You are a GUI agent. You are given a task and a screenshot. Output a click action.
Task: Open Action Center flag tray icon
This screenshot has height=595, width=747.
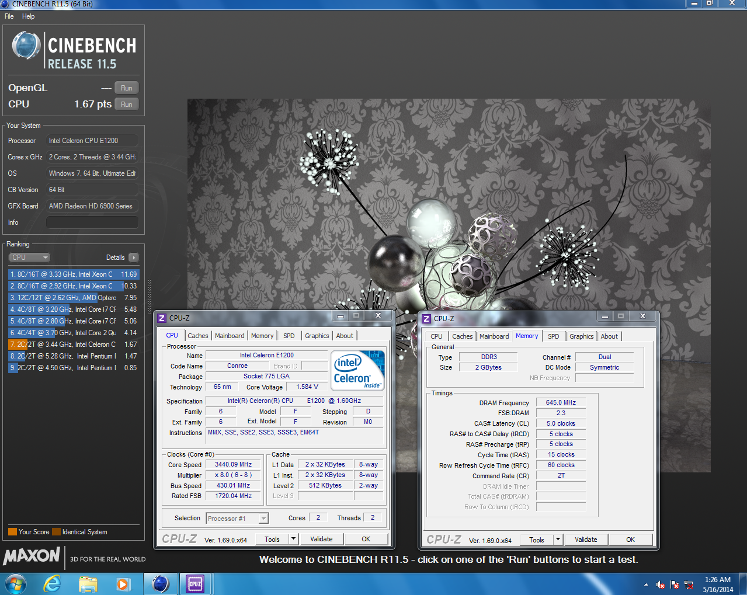point(675,584)
